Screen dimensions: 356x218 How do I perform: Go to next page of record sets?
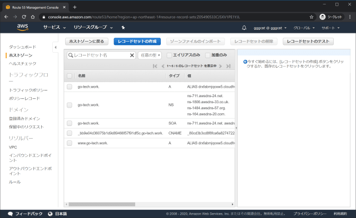coord(220,66)
